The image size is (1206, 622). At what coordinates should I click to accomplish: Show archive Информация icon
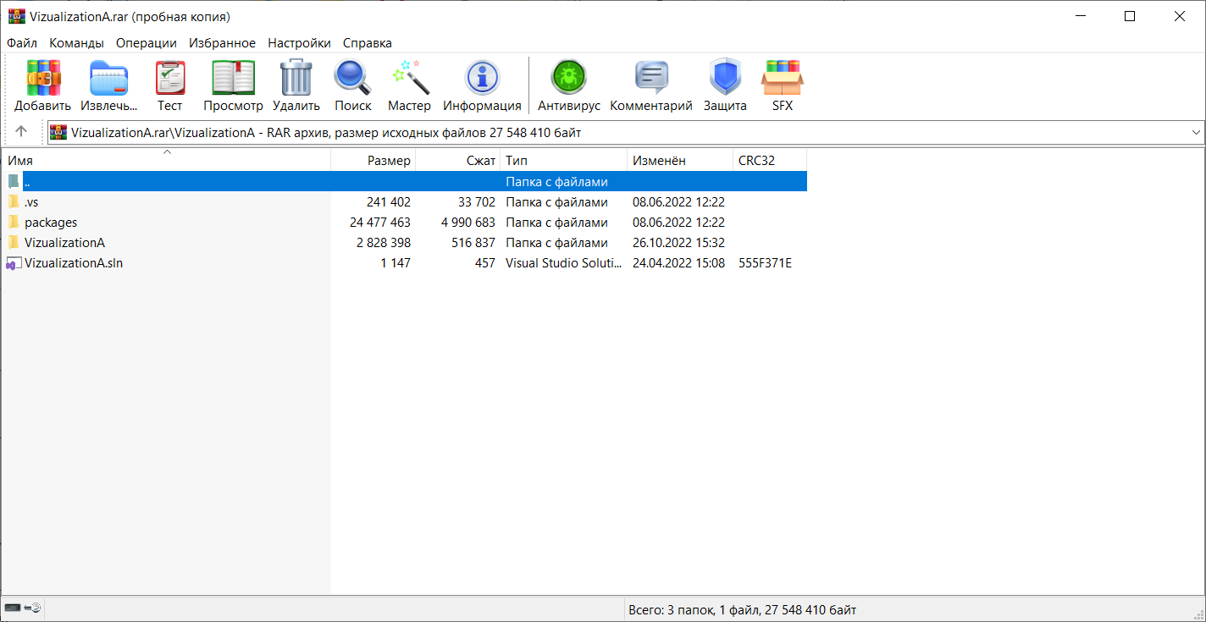point(482,79)
